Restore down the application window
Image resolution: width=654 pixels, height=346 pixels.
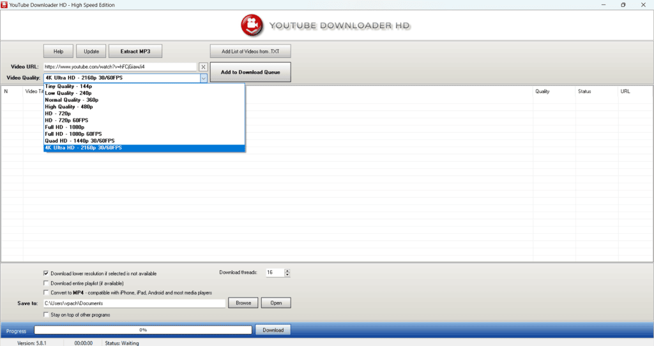623,5
